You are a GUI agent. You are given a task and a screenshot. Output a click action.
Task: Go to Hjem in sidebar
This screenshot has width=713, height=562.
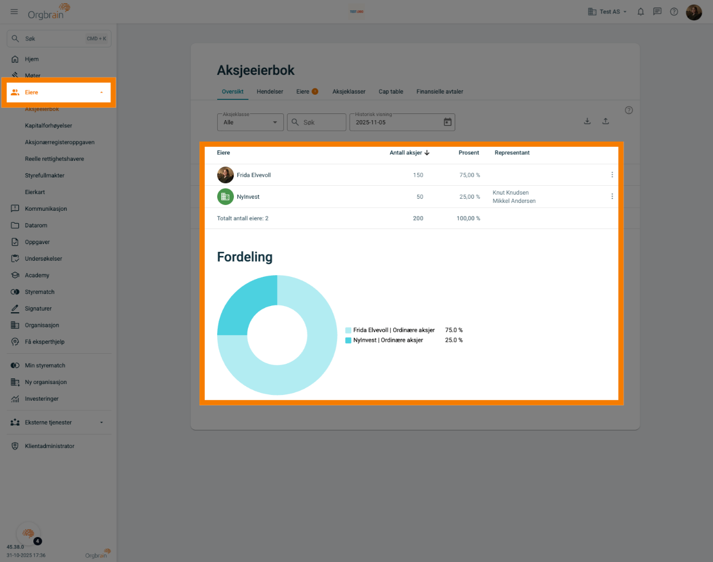(59, 59)
